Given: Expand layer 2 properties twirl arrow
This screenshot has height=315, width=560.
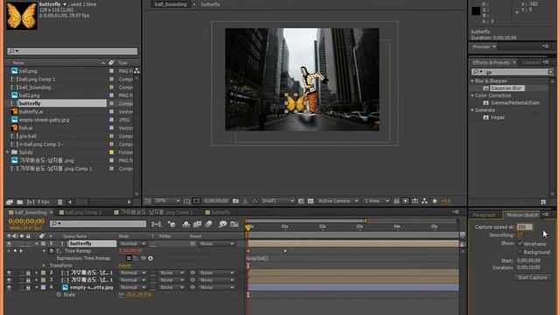Looking at the screenshot, I should (x=37, y=273).
